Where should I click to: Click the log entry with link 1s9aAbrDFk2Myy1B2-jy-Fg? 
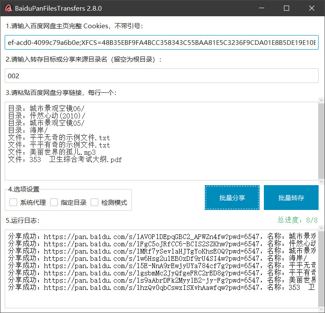tap(162, 280)
